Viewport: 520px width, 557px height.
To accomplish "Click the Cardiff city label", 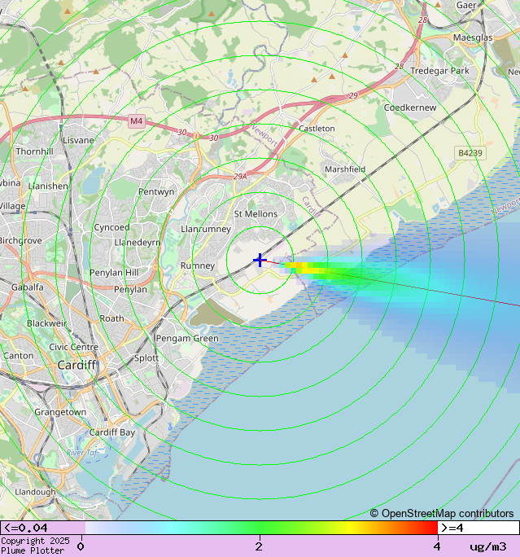I will pos(76,365).
